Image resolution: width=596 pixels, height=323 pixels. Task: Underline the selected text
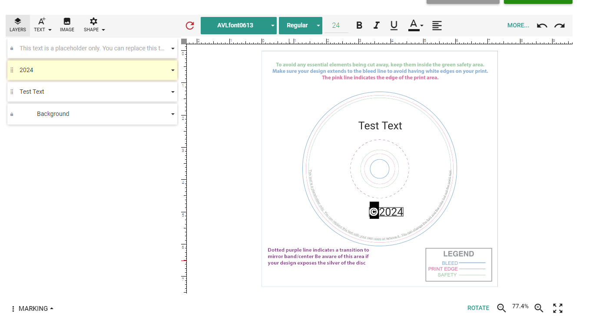(x=394, y=26)
